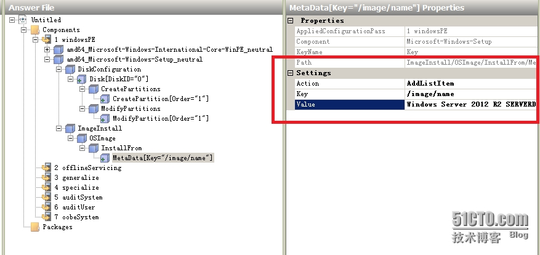
Task: Select the Packages label
Action: point(57,227)
